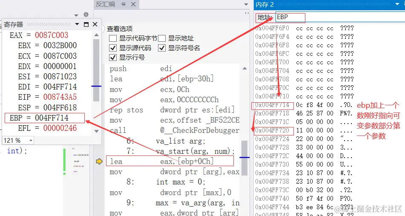
Task: Click source line 7 'va_start(arg, num);'
Action: (181, 151)
